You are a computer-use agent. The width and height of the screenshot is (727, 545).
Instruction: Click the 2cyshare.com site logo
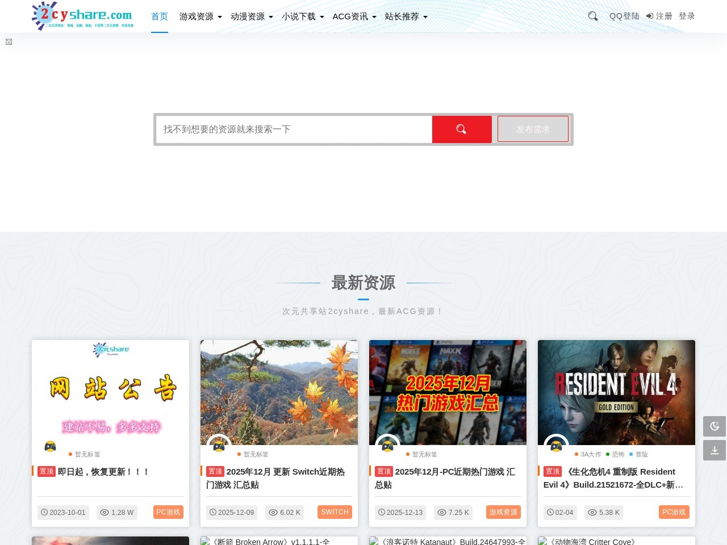[83, 16]
